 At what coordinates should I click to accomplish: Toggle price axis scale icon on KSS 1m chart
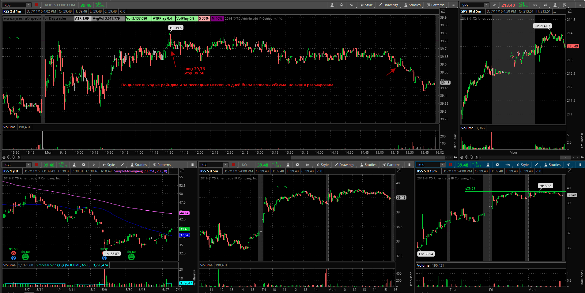click(x=443, y=11)
